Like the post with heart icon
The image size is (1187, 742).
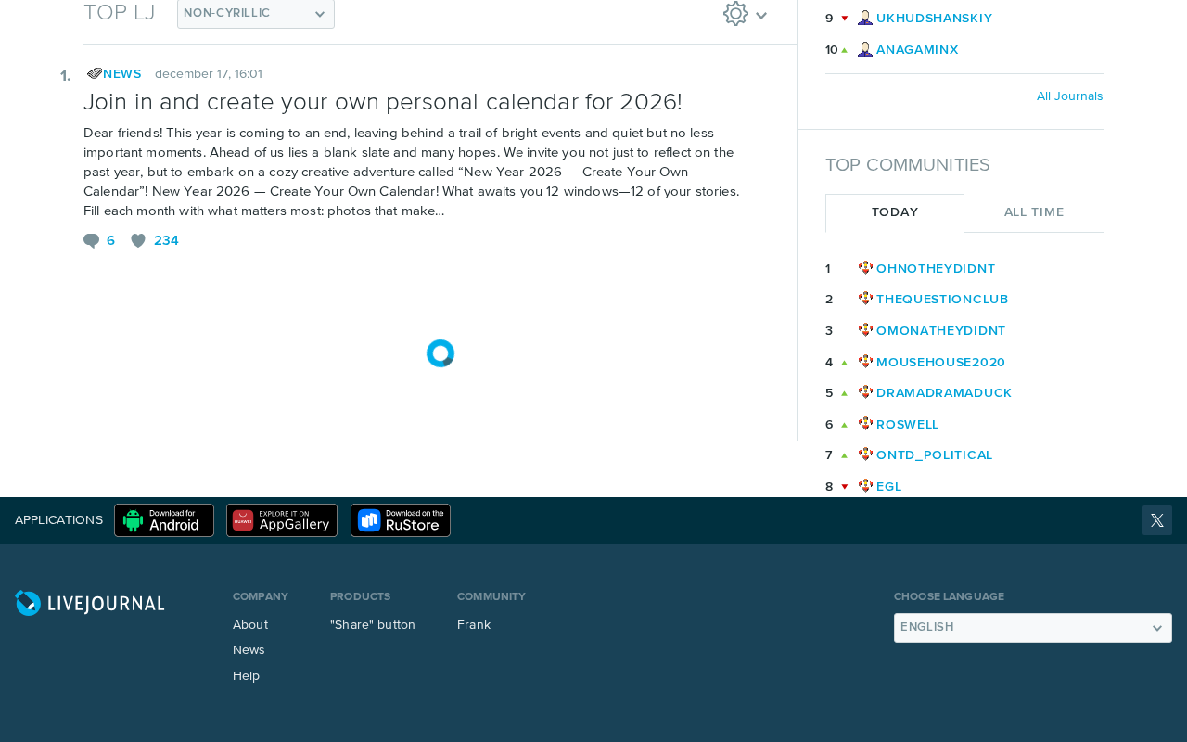pyautogui.click(x=138, y=241)
